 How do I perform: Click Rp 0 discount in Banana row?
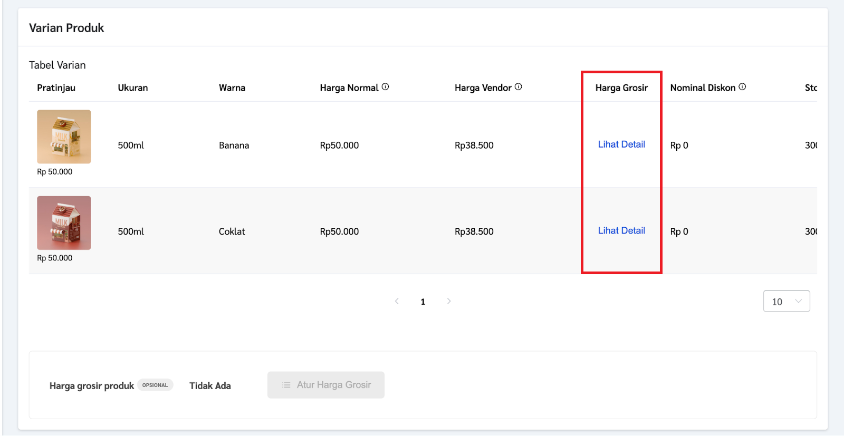(x=679, y=145)
